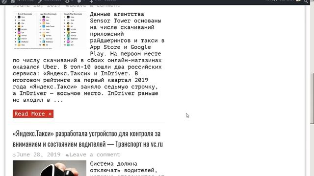Open the hand-holding-device post thumbnail

pos(50,168)
